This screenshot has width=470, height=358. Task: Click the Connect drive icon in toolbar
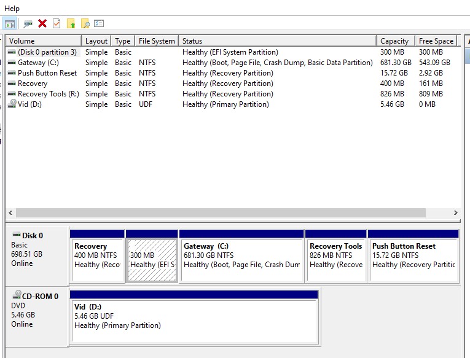[x=28, y=24]
